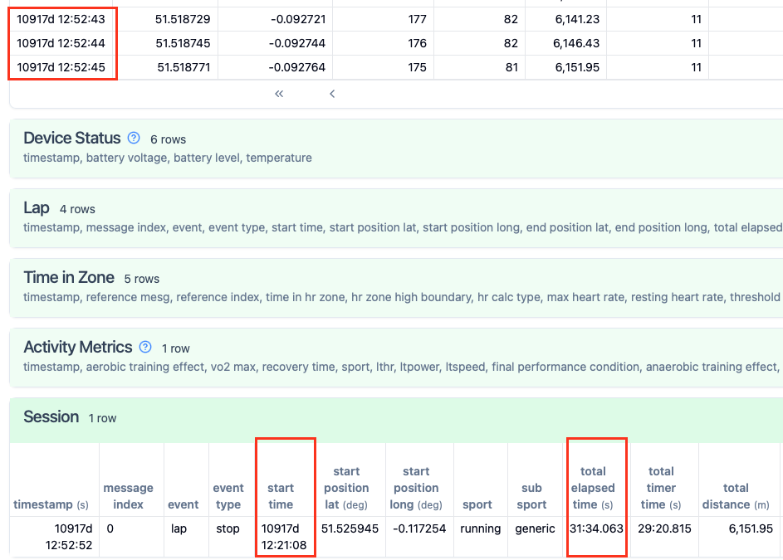Collapse the Session section header
This screenshot has height=560, width=783.
coord(51,417)
